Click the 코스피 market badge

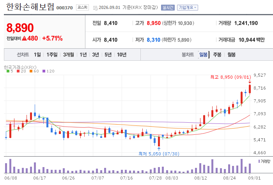tap(82, 7)
